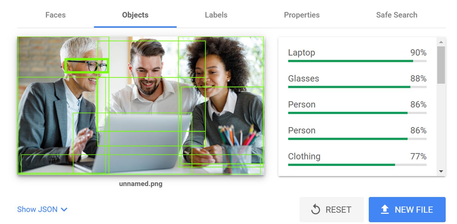Switch to the Faces tab

55,15
